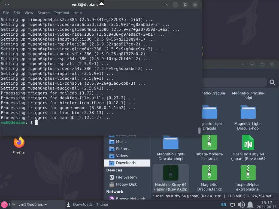The width and height of the screenshot is (279, 209).
Task: Open the Edit menu in terminal
Action: [x=17, y=13]
